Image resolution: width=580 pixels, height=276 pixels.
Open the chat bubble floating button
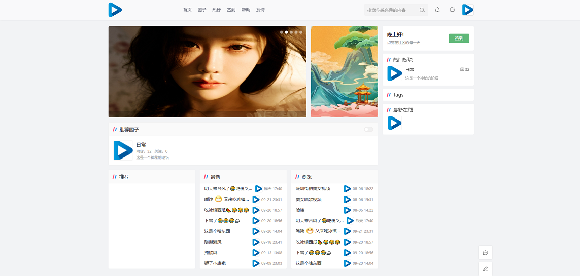485,252
